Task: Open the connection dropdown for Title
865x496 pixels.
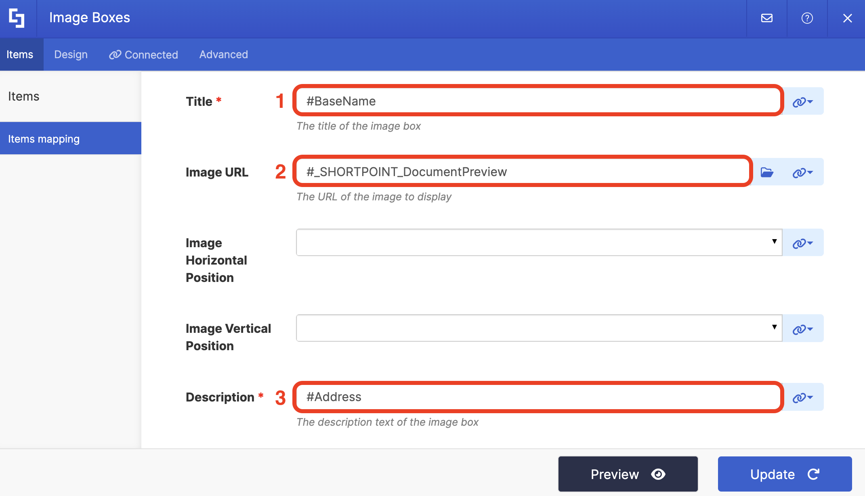Action: [803, 101]
